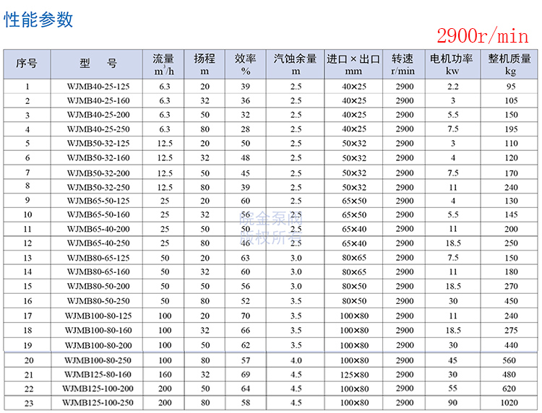Image resolution: width=542 pixels, height=413 pixels.
Task: Click the 整机质量 kg column header
Action: [x=510, y=64]
